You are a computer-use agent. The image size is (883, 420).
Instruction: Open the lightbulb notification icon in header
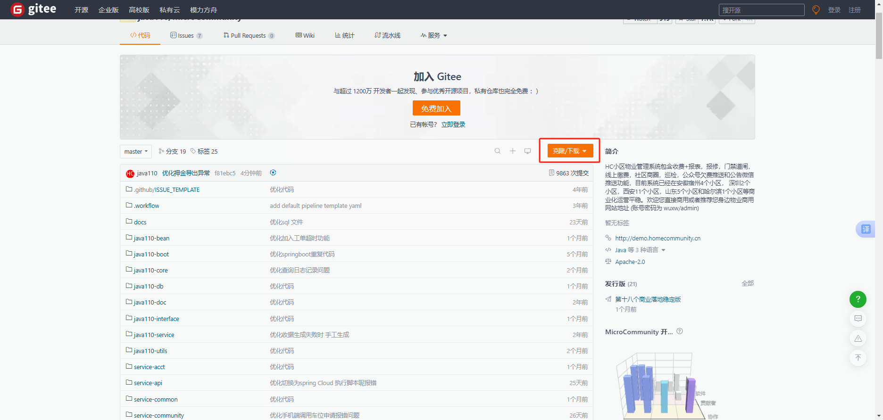(x=816, y=10)
